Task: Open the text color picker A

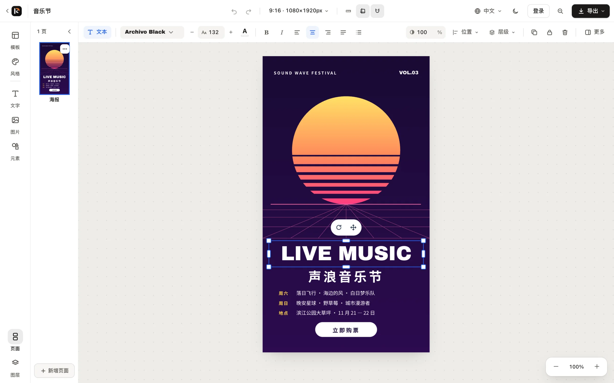Action: 245,32
